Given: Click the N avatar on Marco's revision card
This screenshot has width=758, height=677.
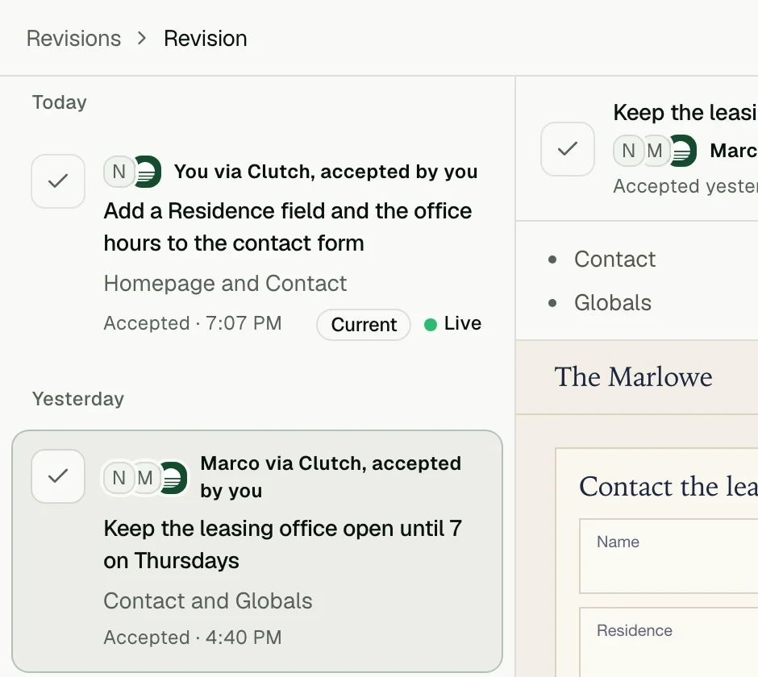Looking at the screenshot, I should [x=119, y=478].
